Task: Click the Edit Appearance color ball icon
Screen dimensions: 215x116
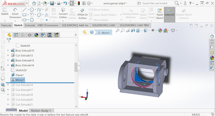Action: (160, 31)
